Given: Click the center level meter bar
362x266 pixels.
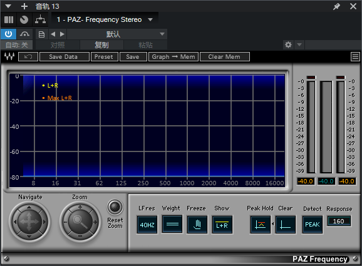Looking at the screenshot, I should click(326, 127).
